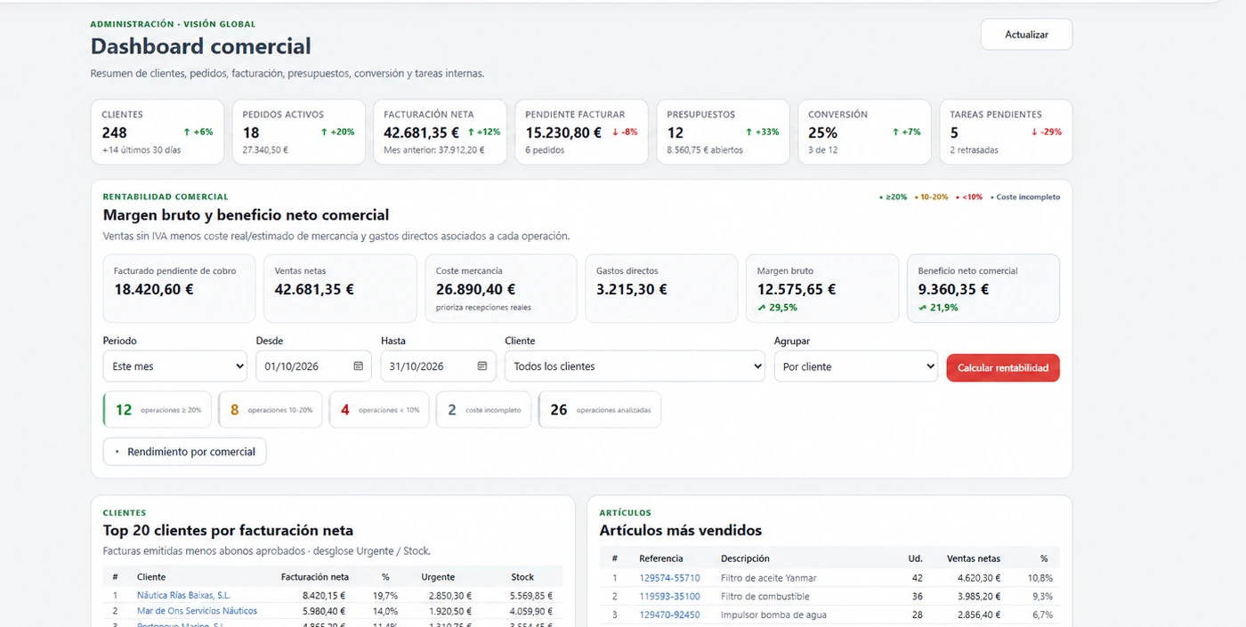
Task: Click 'Facturación neta' column header in clients table
Action: pos(315,577)
